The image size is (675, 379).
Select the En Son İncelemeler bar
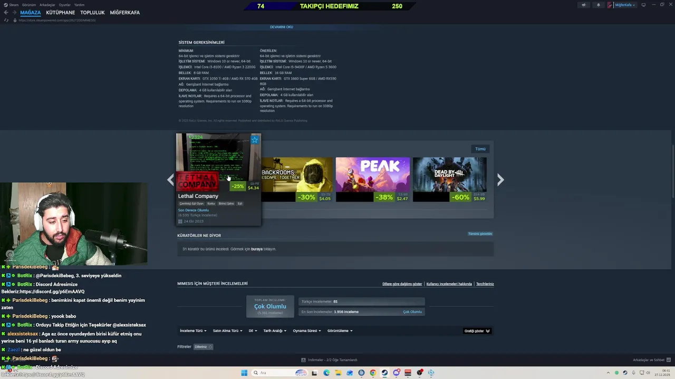[362, 312]
